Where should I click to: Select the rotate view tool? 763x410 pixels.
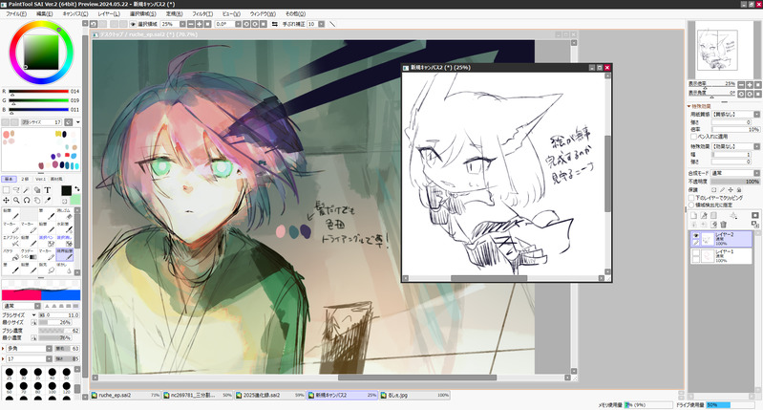pyautogui.click(x=27, y=200)
